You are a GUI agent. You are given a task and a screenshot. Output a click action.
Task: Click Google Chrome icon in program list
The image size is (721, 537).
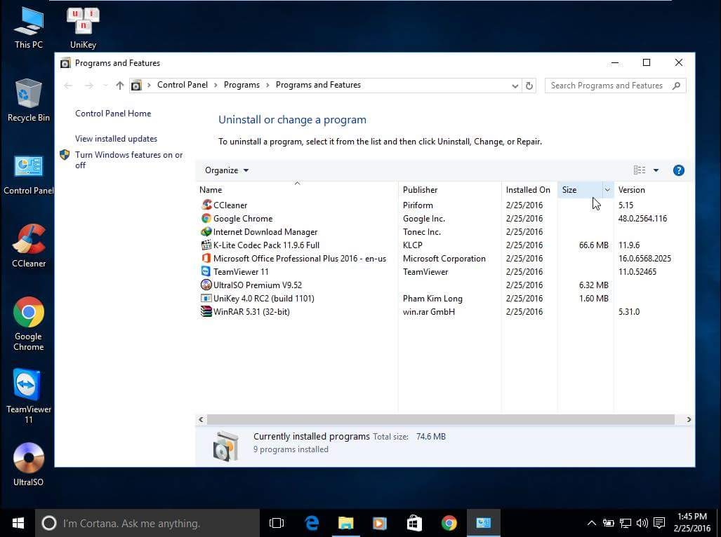[x=206, y=218]
